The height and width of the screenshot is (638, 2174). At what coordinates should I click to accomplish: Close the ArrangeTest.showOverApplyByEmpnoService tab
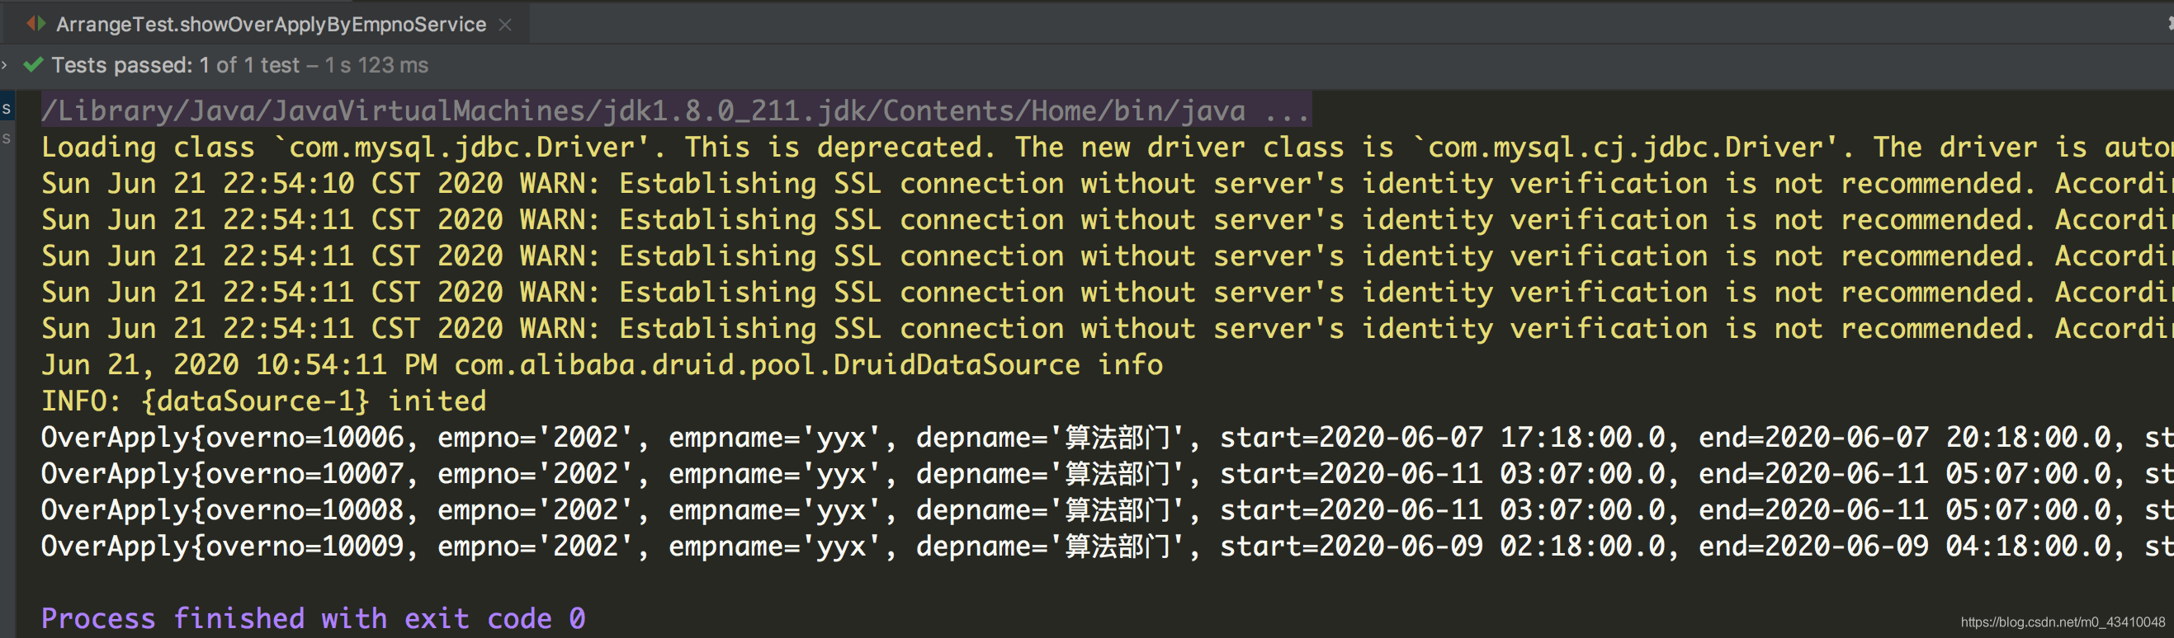point(504,25)
